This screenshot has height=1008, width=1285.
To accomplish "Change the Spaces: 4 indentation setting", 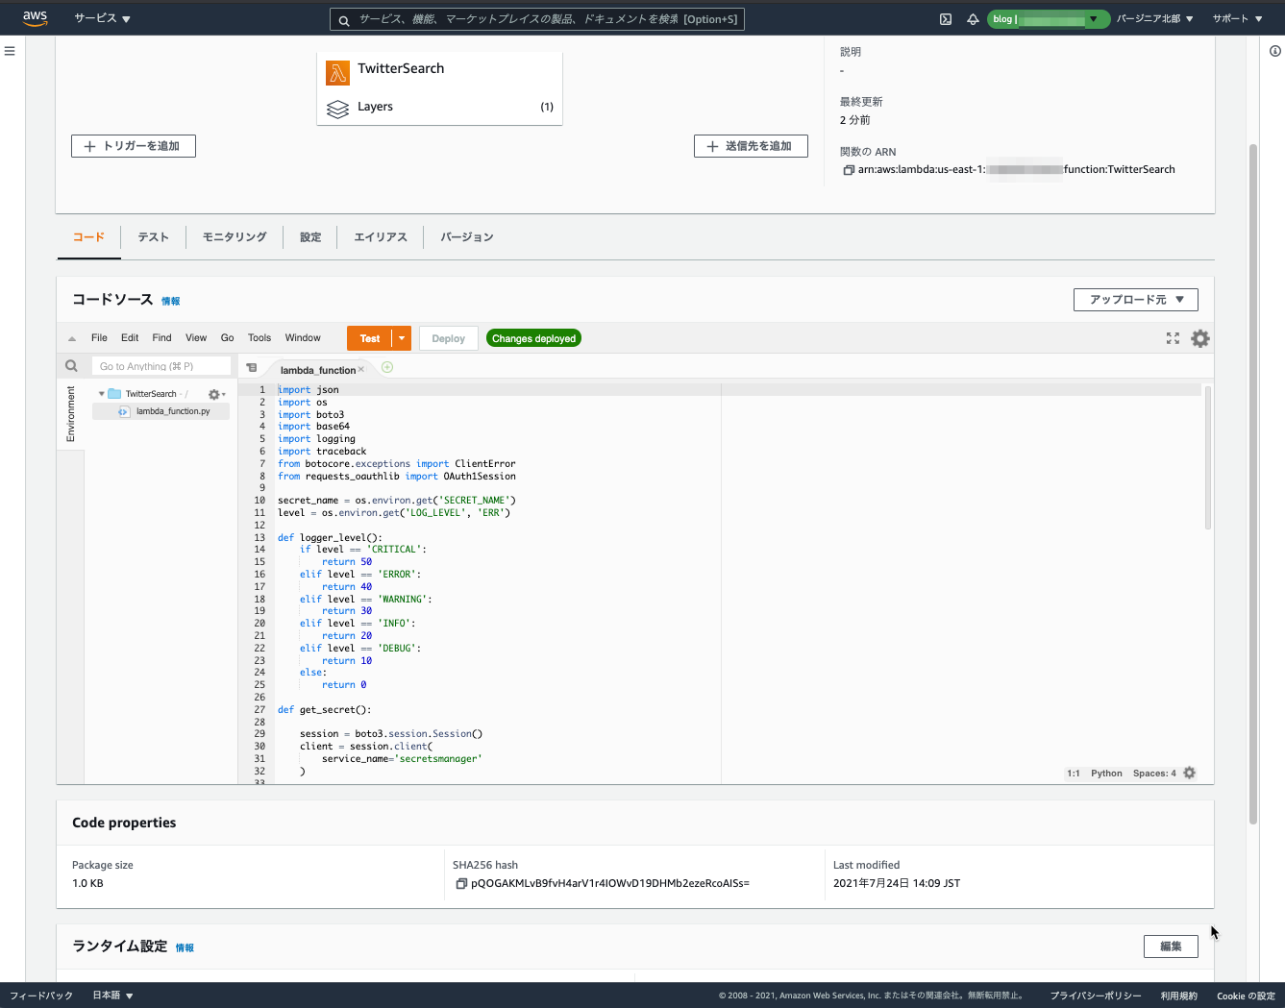I will tap(1154, 774).
